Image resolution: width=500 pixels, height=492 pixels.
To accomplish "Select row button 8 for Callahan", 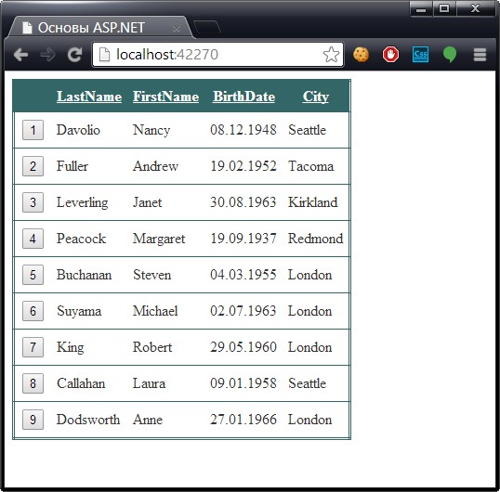I will (33, 383).
